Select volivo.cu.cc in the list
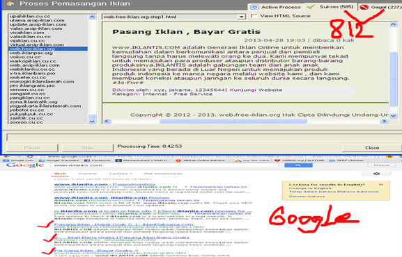402x257 pixels. 25,57
